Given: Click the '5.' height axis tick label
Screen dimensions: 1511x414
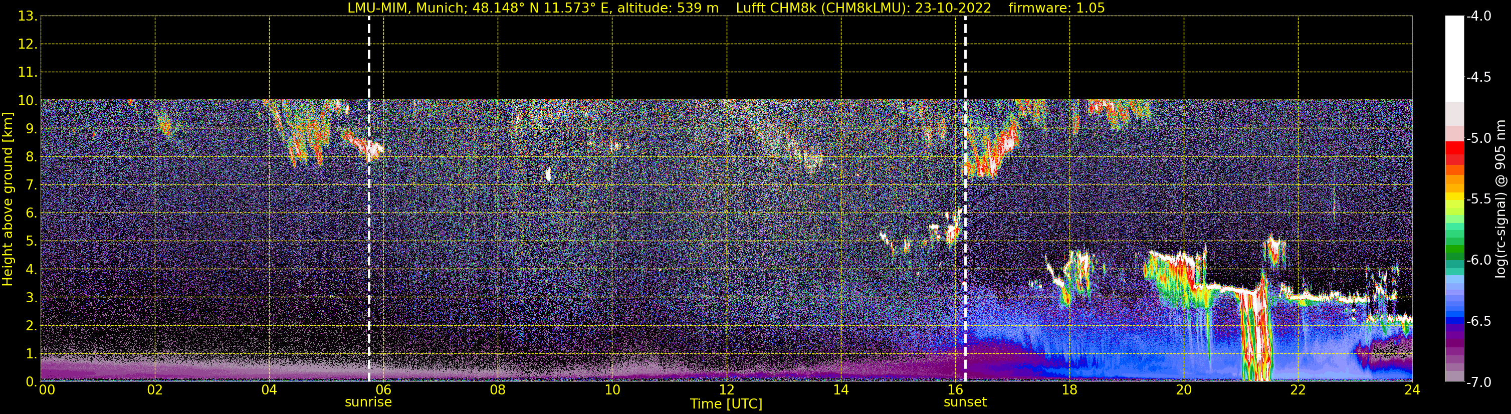Looking at the screenshot, I should [31, 241].
